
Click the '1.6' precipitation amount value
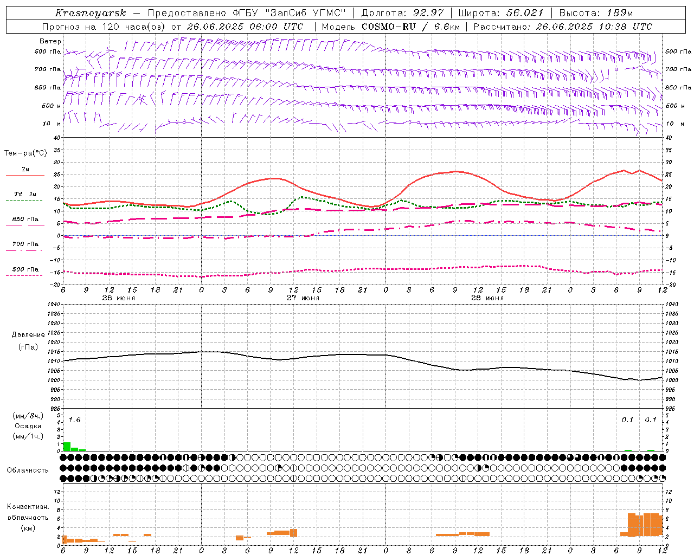(x=74, y=420)
